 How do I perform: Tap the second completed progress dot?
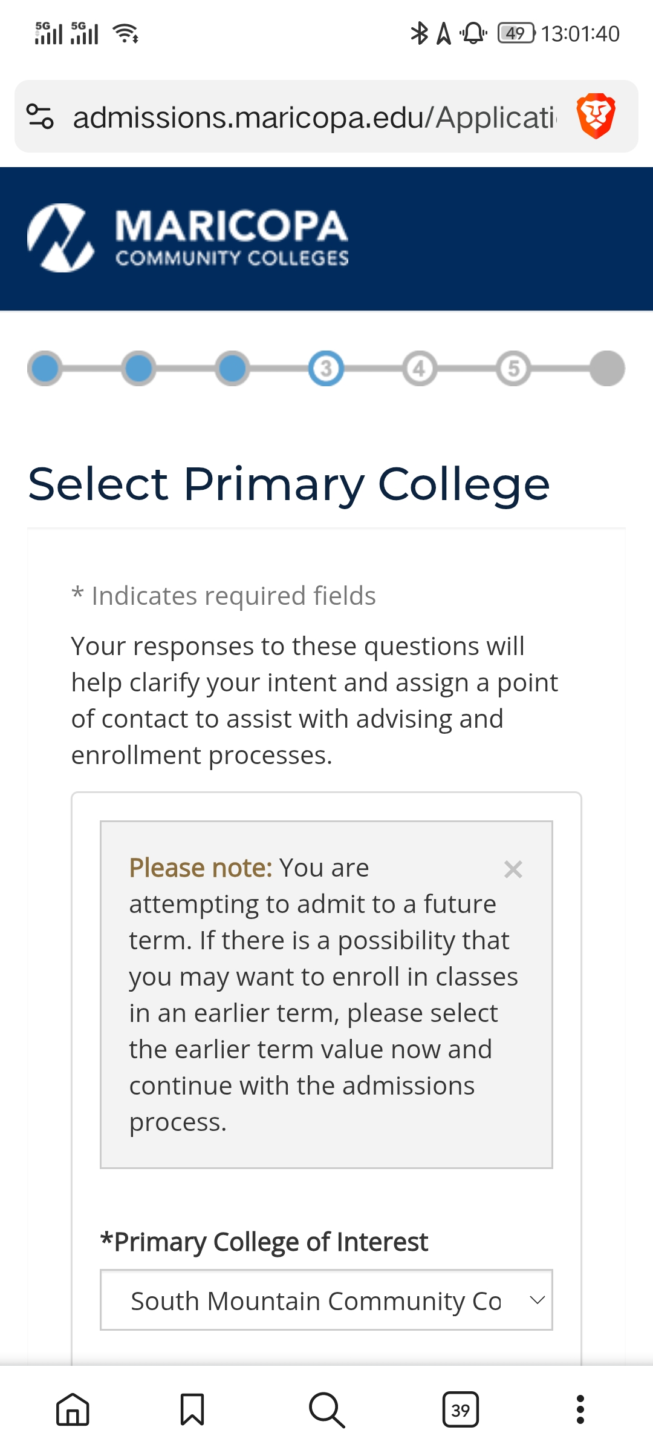point(138,368)
